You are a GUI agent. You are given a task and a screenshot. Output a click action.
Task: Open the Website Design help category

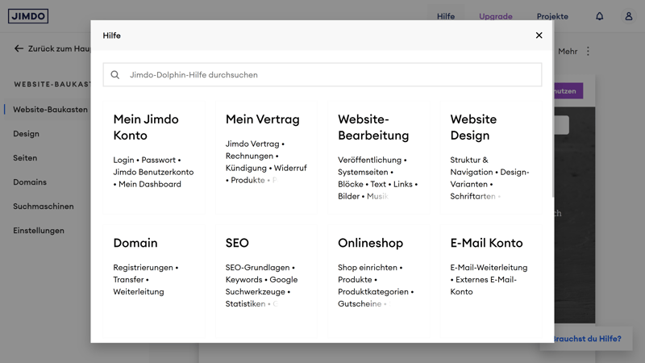(473, 127)
